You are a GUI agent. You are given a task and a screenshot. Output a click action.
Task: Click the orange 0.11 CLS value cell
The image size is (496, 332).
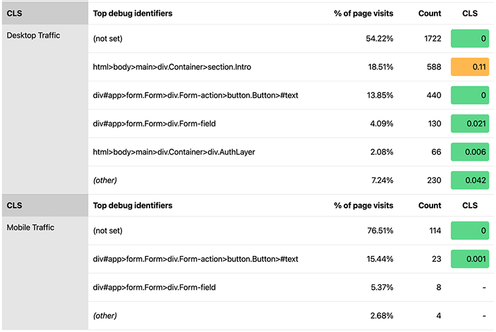[x=470, y=67]
